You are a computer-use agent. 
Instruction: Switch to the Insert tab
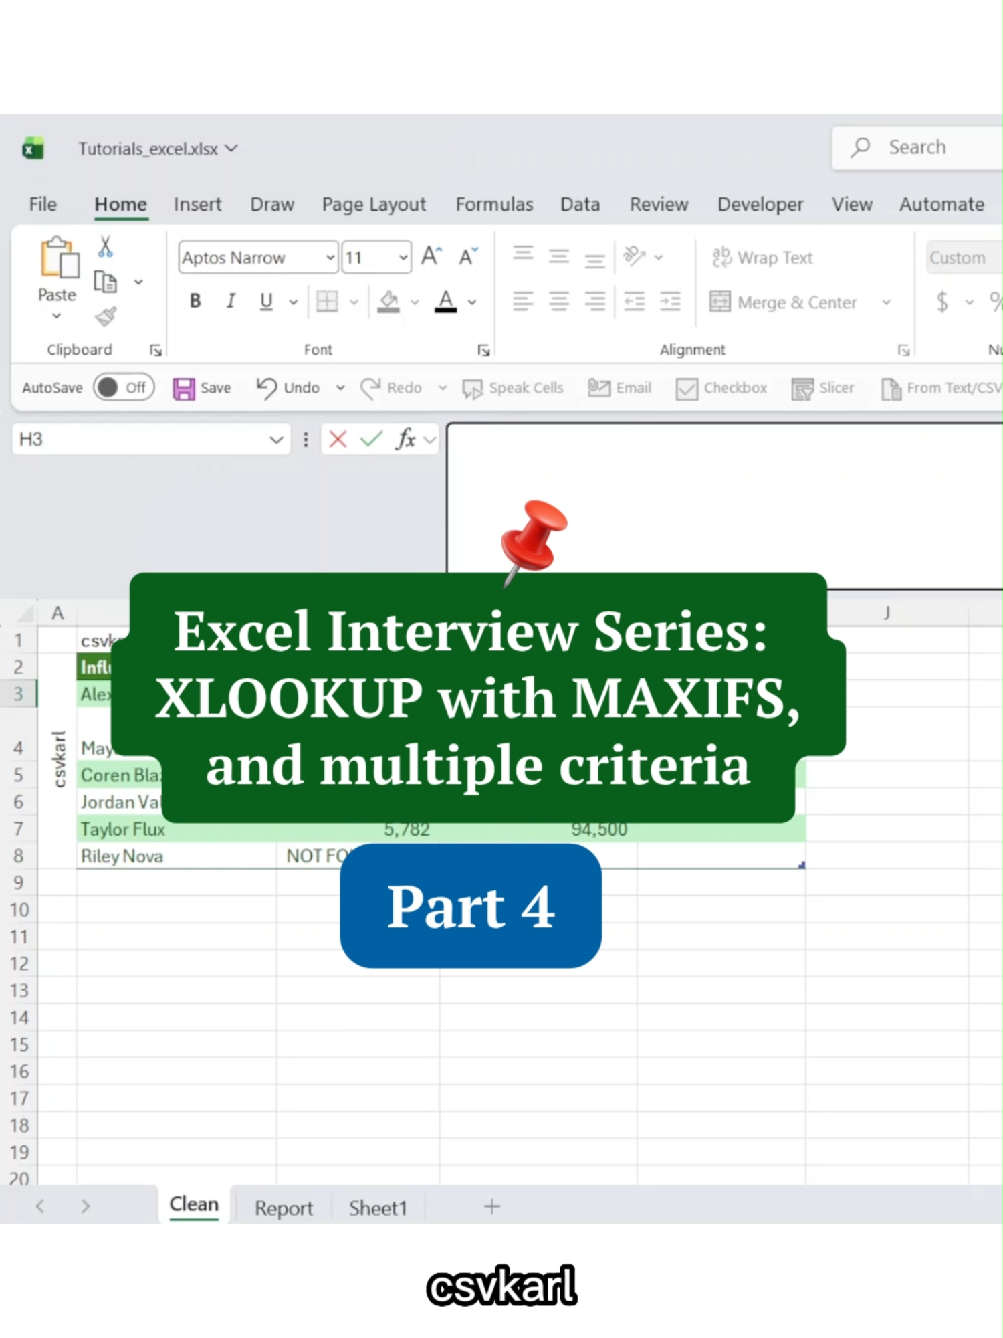click(x=197, y=204)
